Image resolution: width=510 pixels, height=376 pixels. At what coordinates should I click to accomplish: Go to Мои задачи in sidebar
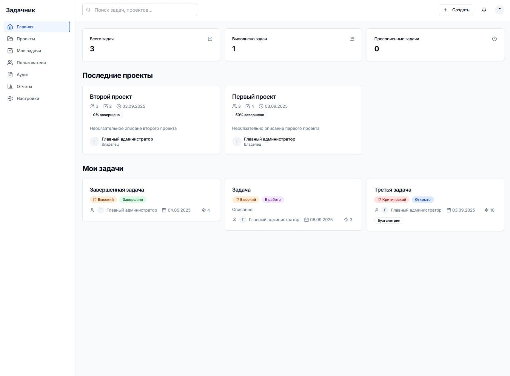point(29,51)
